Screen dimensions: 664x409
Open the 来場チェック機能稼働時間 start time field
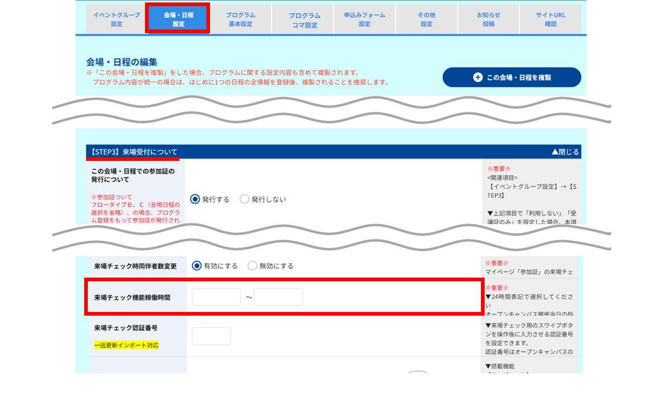point(216,297)
